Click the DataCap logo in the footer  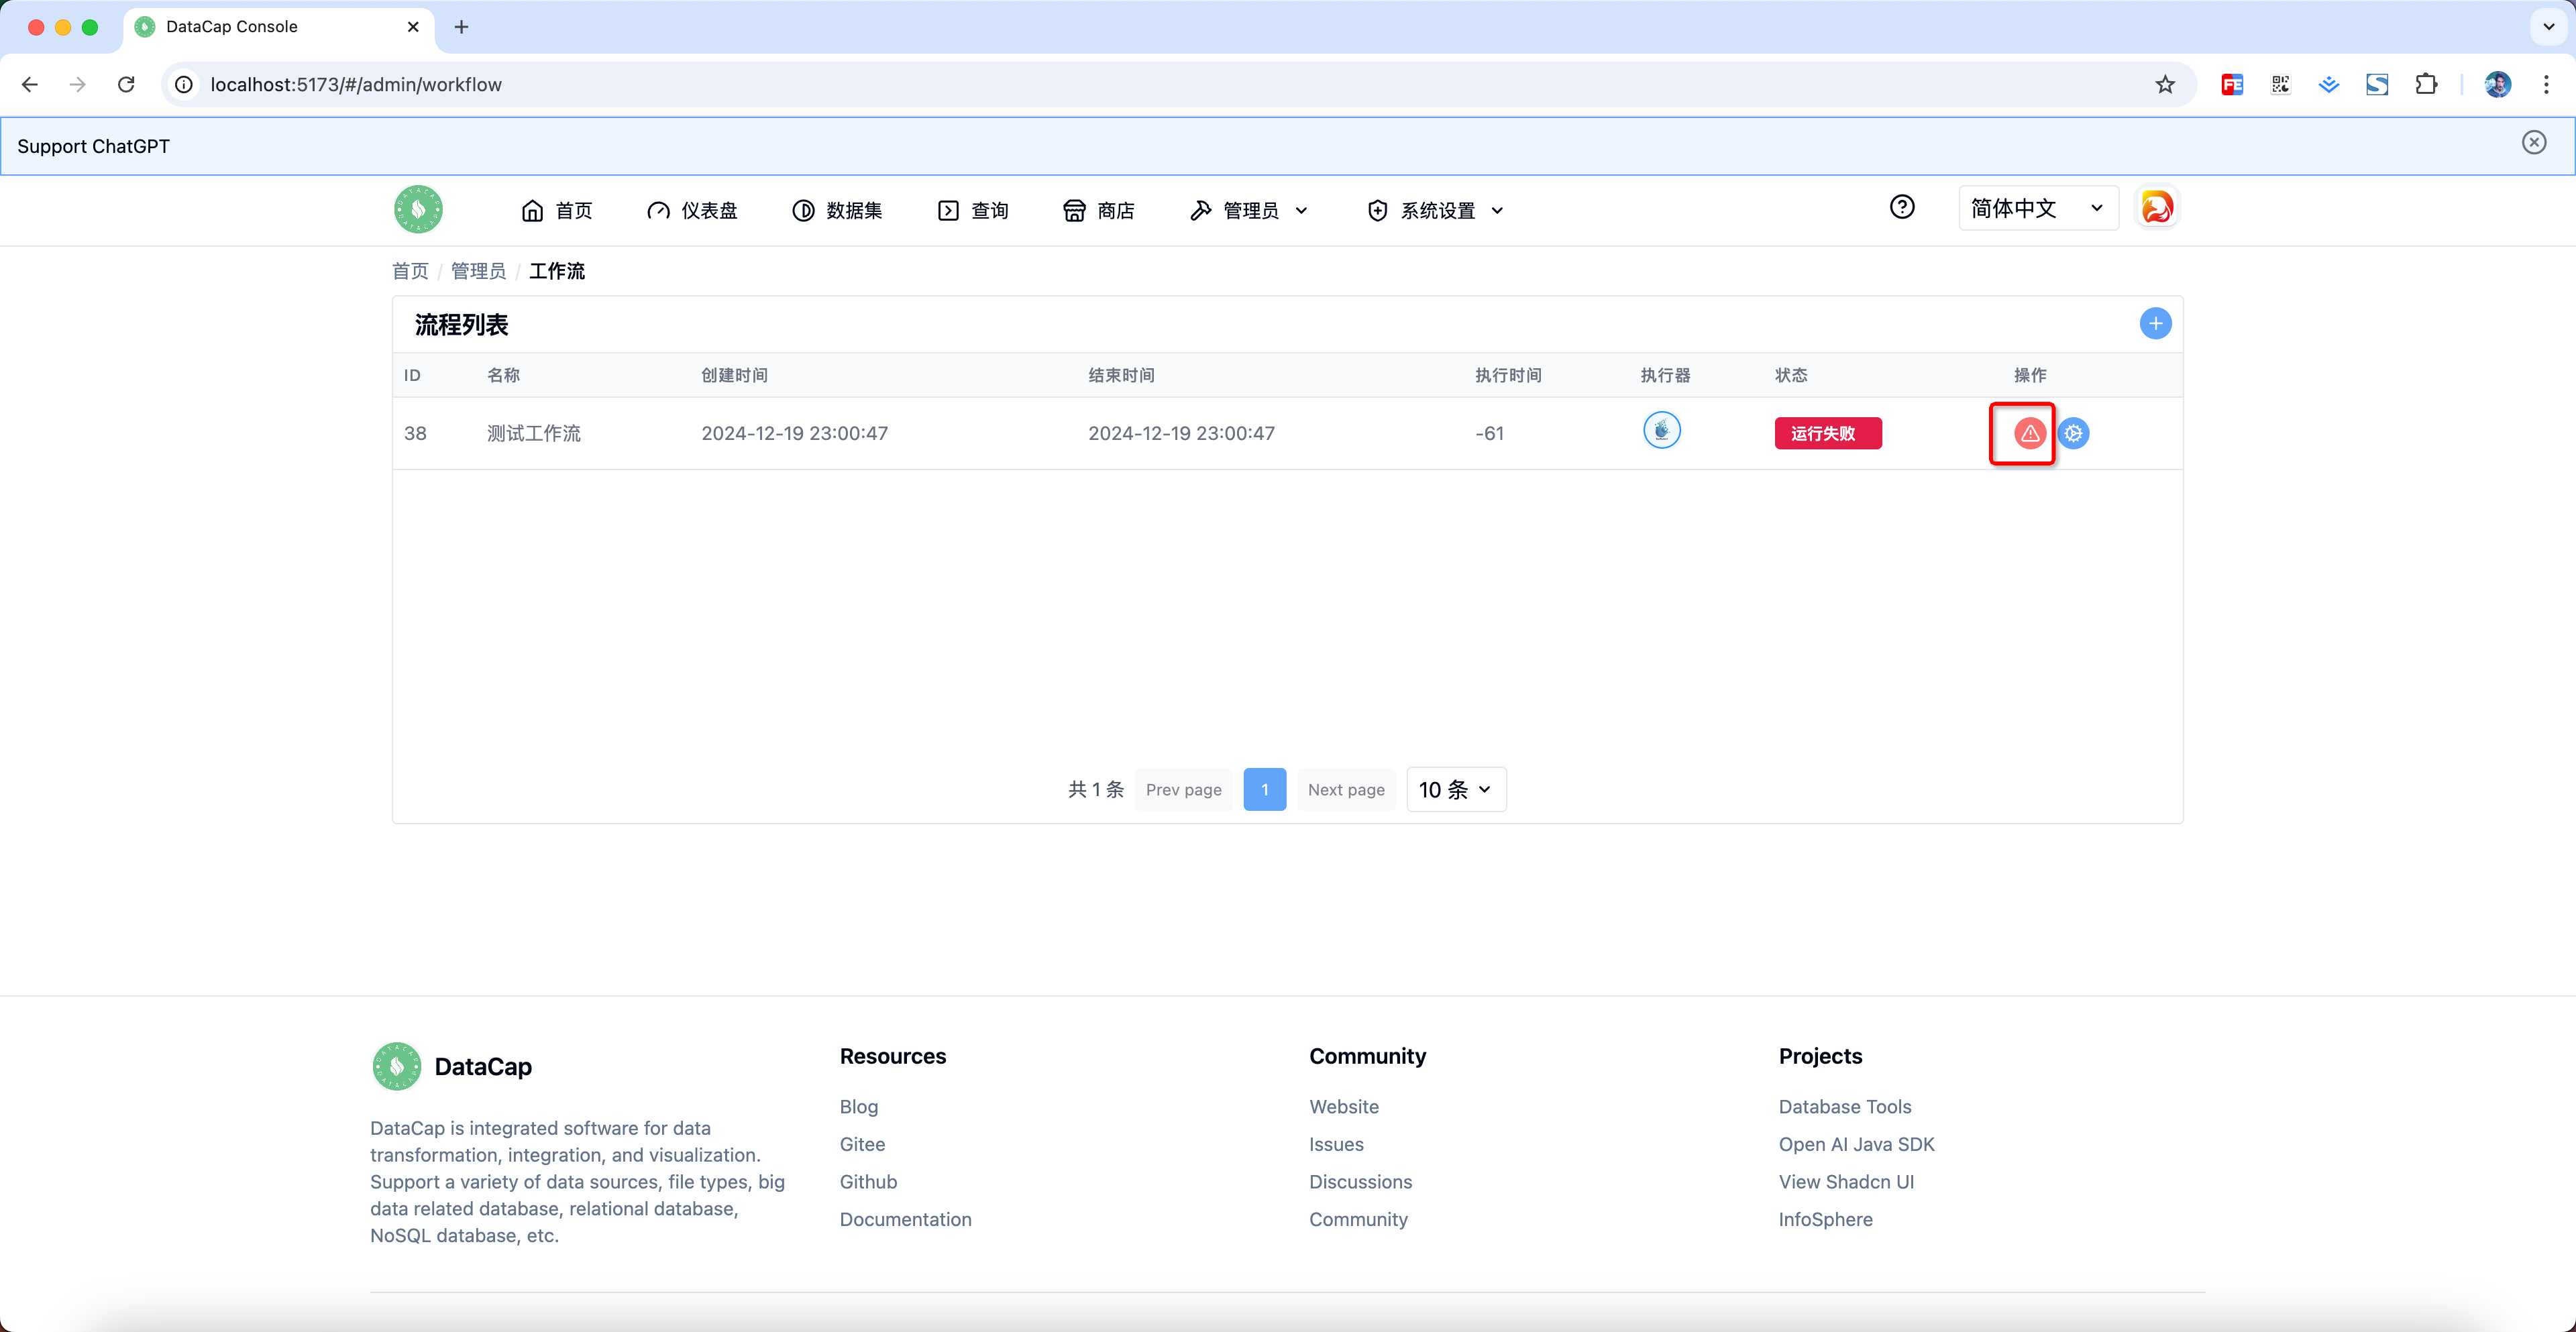tap(396, 1066)
